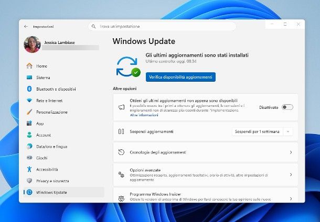
Task: Click the back arrow in Impostazioni
Action: 26,27
